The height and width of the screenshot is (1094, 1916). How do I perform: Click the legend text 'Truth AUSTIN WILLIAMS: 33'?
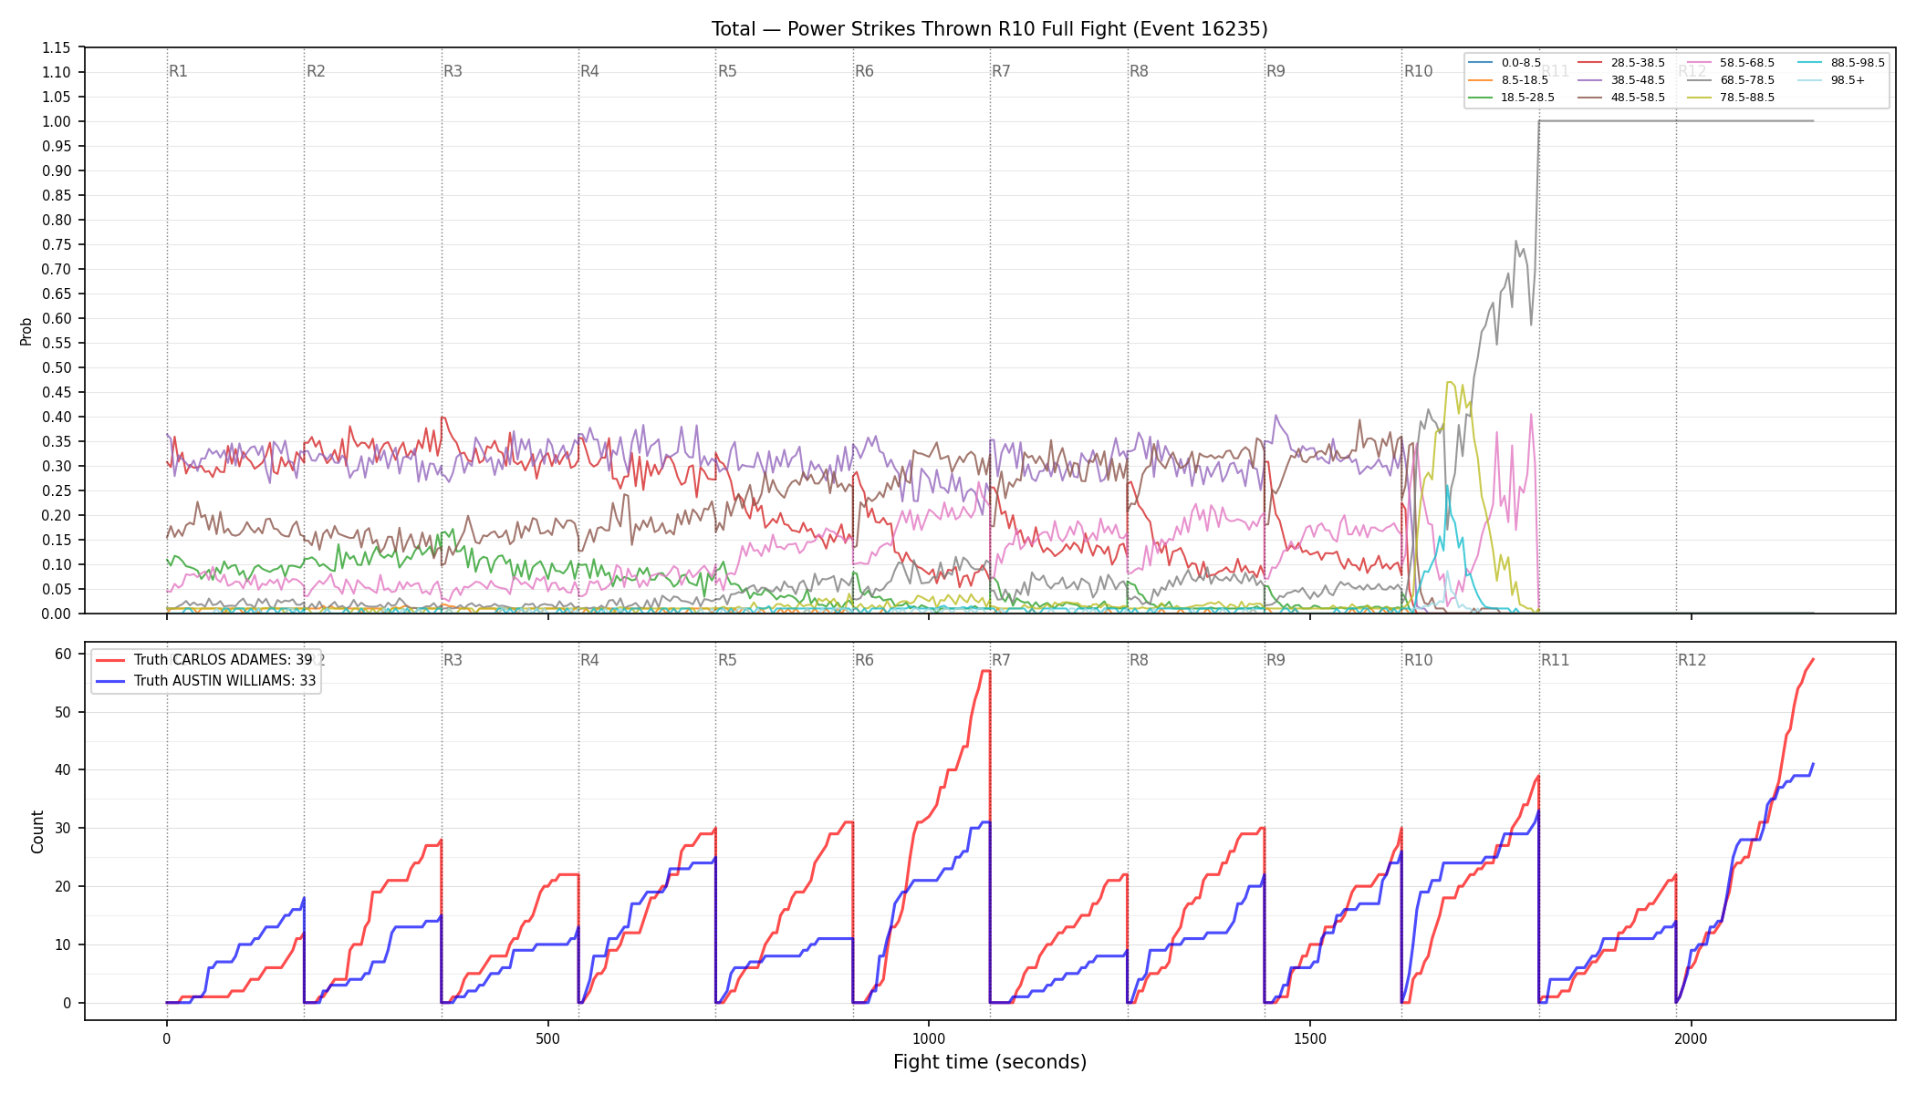coord(225,681)
